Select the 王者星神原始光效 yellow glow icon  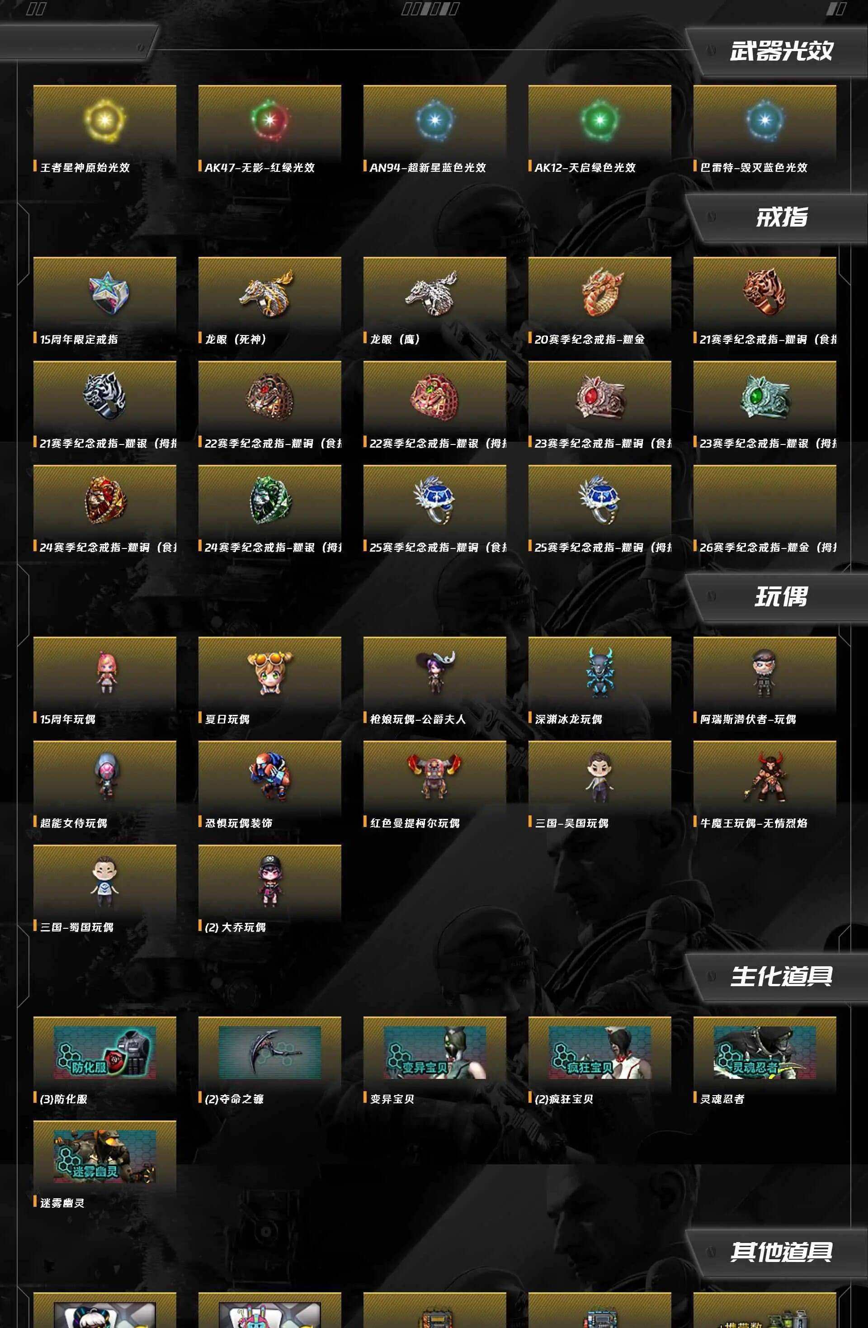tap(104, 120)
